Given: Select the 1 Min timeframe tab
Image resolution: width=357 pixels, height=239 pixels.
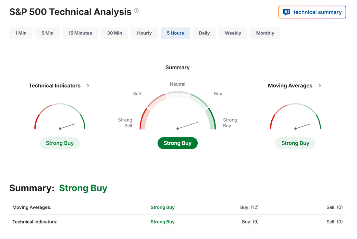Looking at the screenshot, I should pos(21,33).
